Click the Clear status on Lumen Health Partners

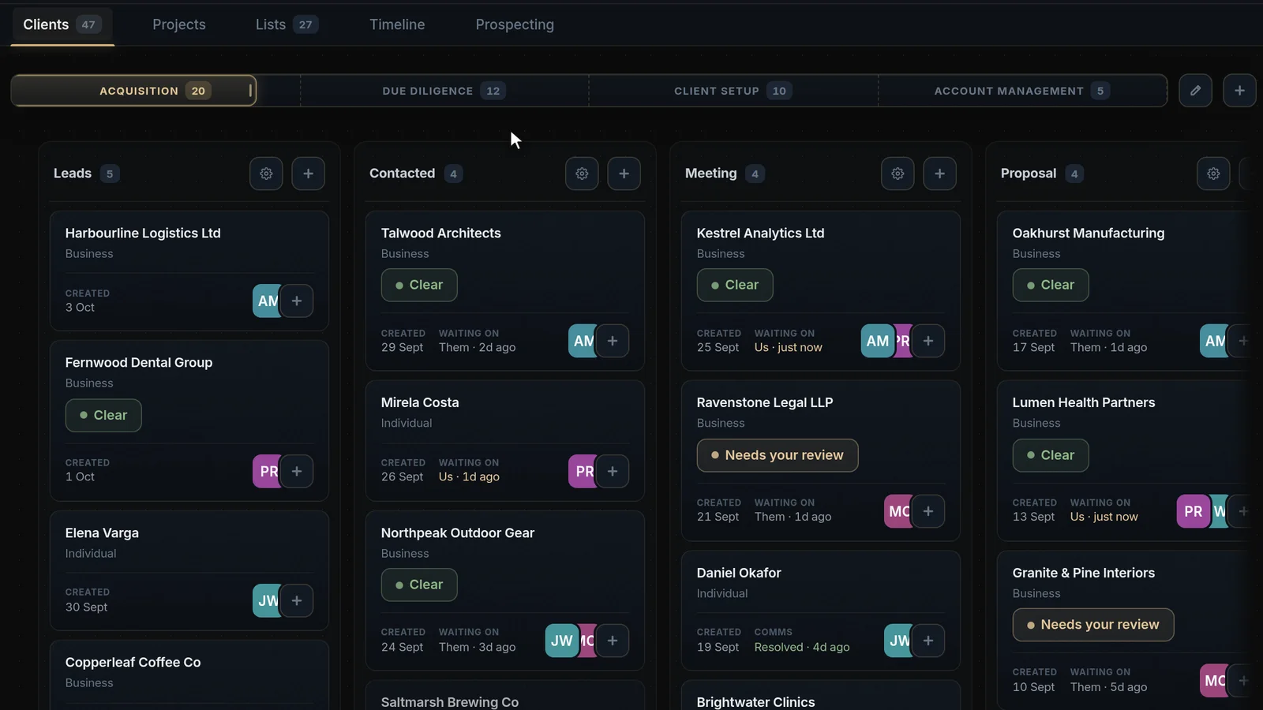[x=1051, y=455]
